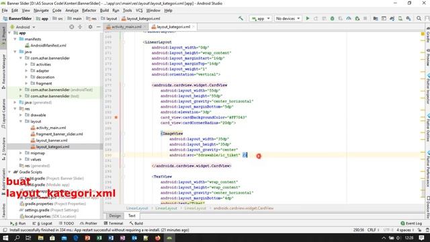
Task: Expand the drawable folder
Action: tap(21, 115)
